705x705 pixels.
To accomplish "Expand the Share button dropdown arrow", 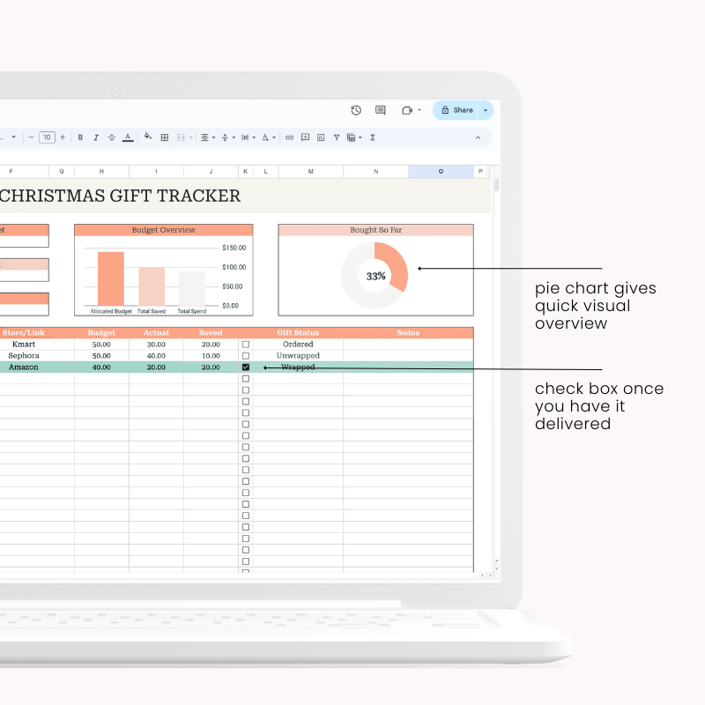I will click(x=486, y=110).
